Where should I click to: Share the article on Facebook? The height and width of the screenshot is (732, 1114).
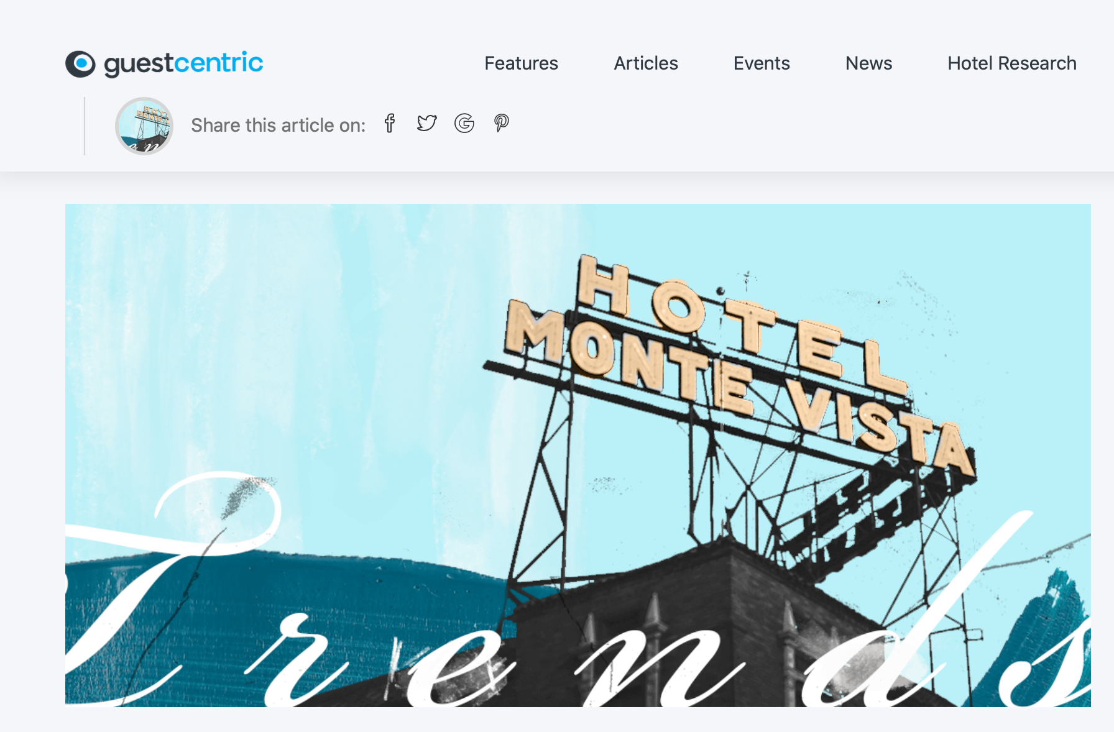pos(390,123)
